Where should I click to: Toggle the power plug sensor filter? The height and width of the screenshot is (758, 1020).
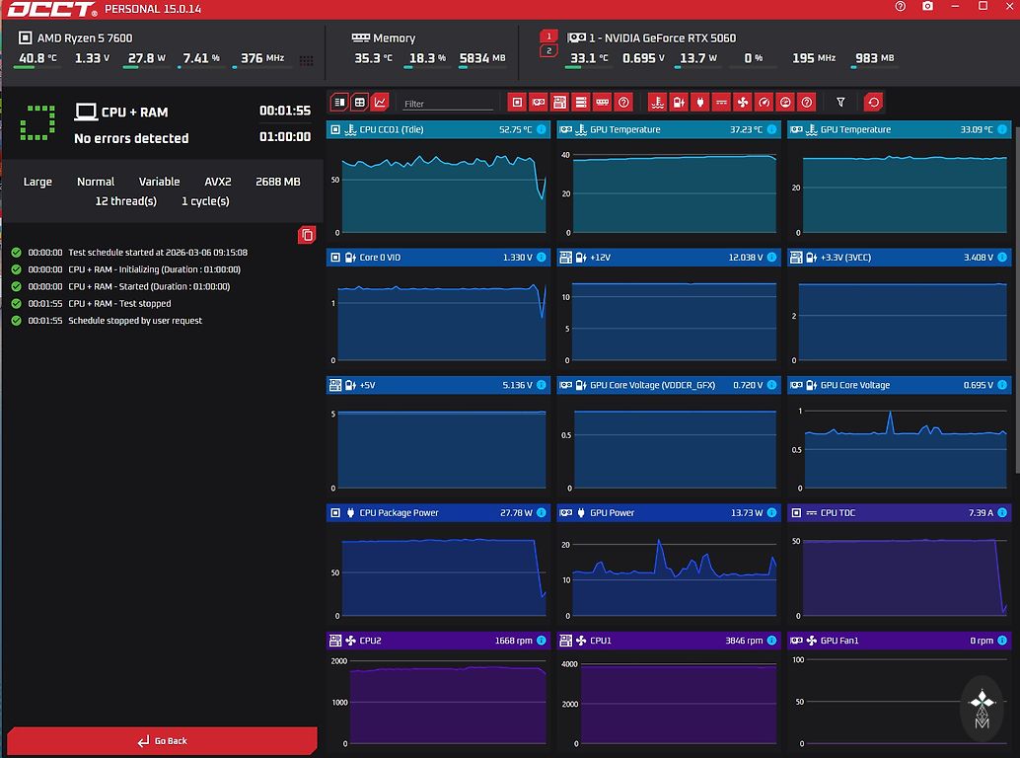coord(700,102)
